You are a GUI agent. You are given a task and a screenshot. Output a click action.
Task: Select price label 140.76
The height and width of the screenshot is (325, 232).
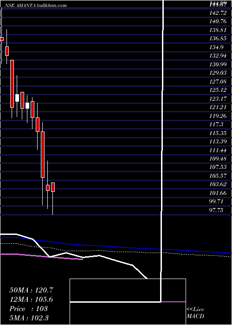click(218, 21)
